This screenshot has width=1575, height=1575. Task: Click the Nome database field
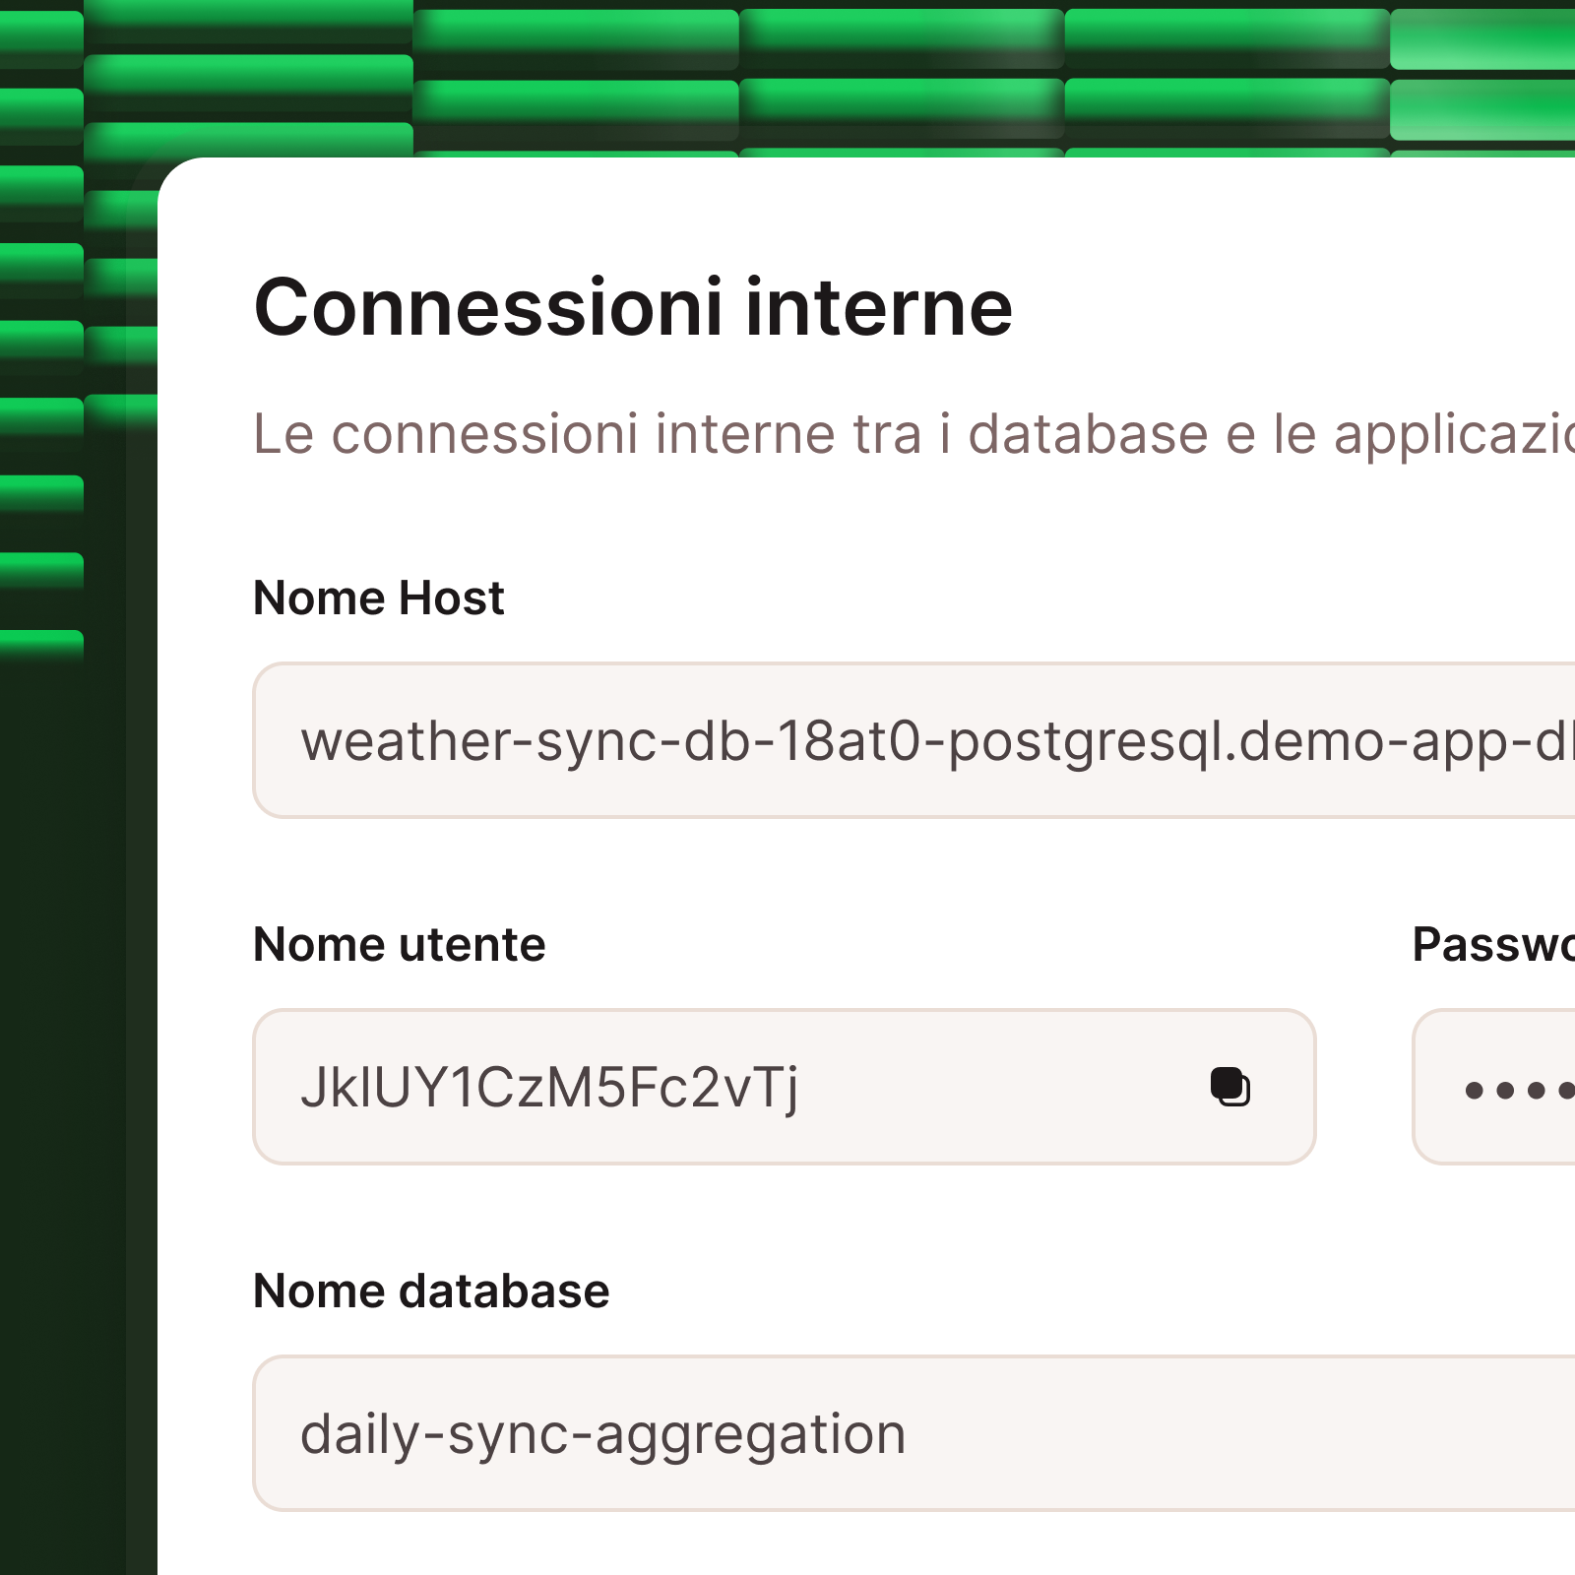[x=787, y=1434]
